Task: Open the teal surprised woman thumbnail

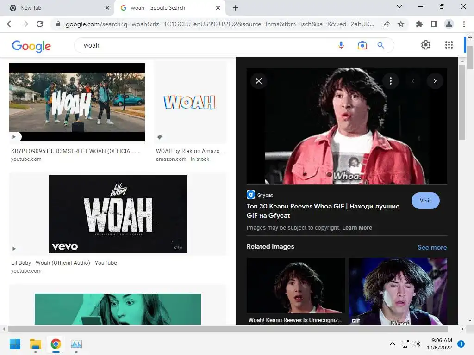Action: click(x=118, y=309)
